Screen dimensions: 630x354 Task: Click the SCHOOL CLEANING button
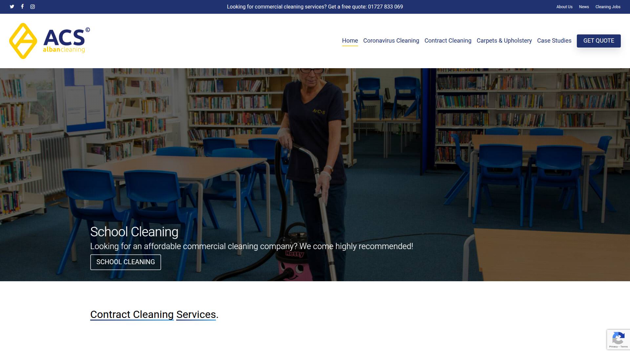125,262
